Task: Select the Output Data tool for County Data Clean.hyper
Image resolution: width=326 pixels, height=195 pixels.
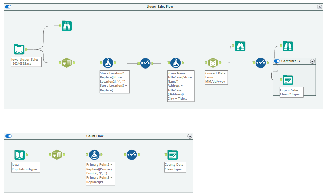Action: (x=173, y=155)
